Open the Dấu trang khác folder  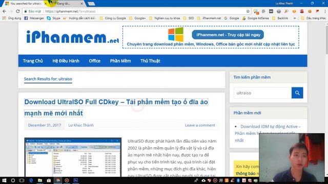pyautogui.click(x=313, y=18)
